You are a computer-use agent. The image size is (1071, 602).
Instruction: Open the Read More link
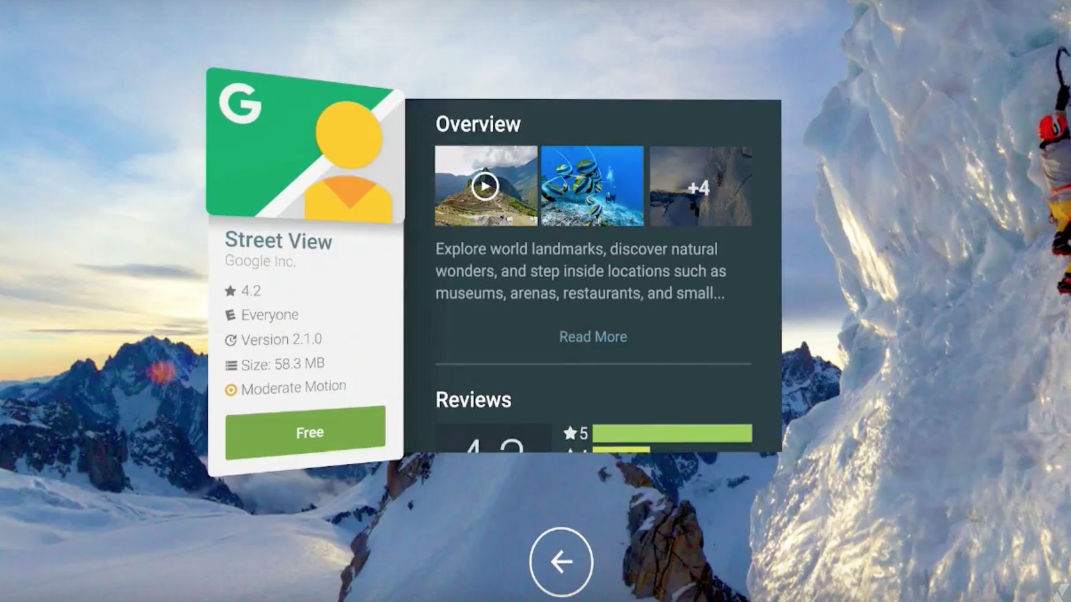pos(593,337)
